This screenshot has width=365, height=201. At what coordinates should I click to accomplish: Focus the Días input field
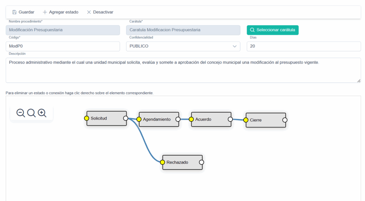pyautogui.click(x=304, y=46)
